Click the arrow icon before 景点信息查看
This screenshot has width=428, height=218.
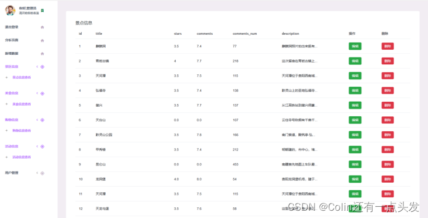[x=7, y=78]
